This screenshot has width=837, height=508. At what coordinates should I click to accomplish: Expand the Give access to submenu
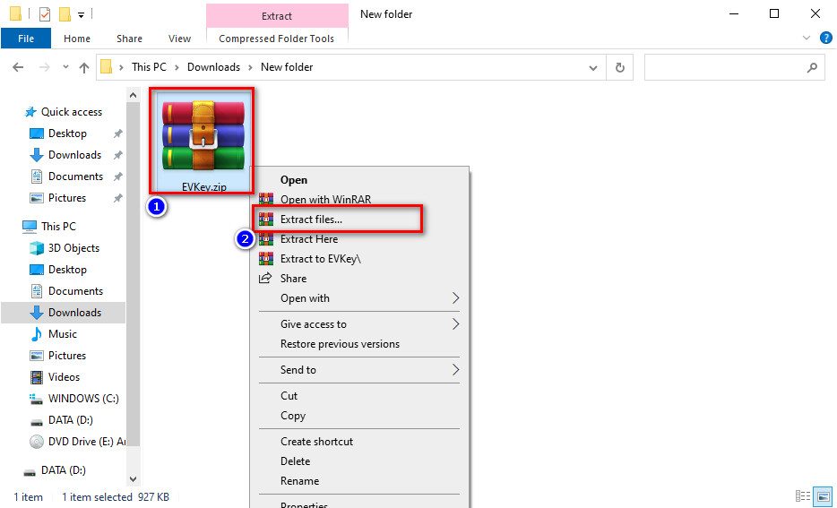(x=358, y=324)
